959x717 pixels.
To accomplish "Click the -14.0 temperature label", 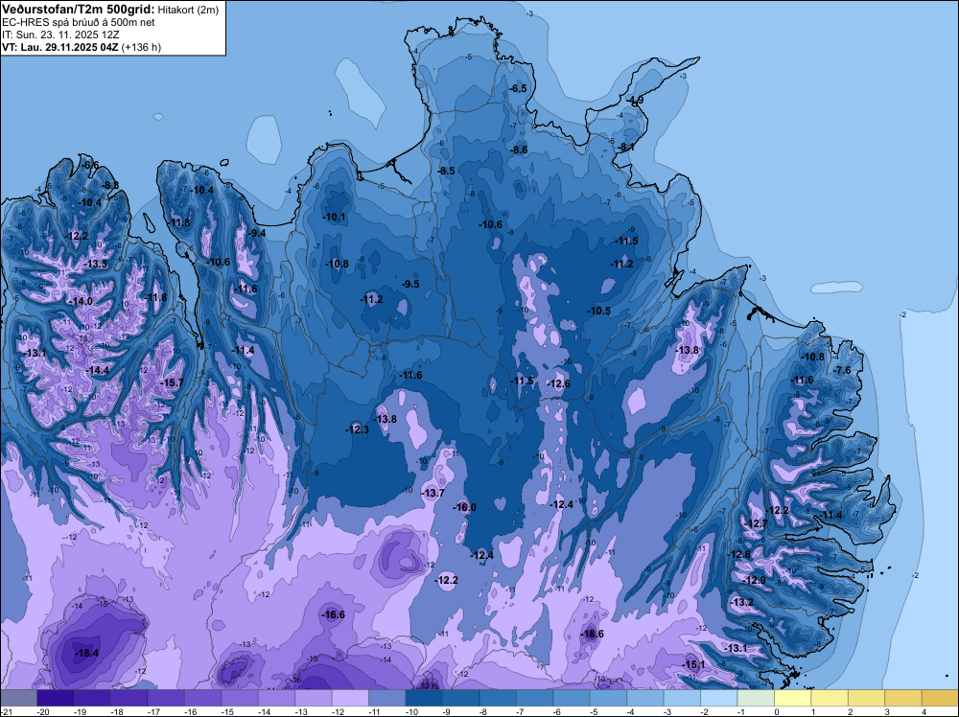I will [x=81, y=301].
